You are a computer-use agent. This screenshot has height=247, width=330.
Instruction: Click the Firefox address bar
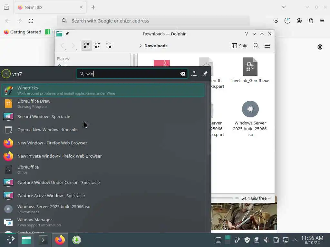coord(154,21)
